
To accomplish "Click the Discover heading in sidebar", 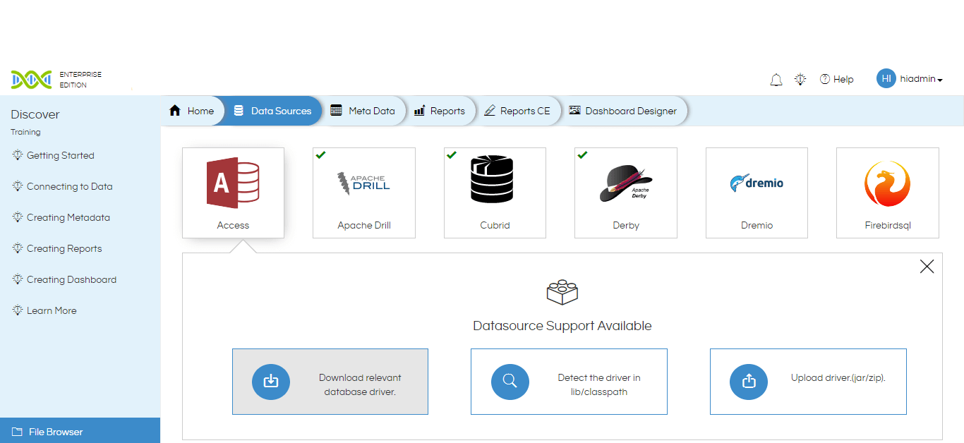I will point(35,114).
